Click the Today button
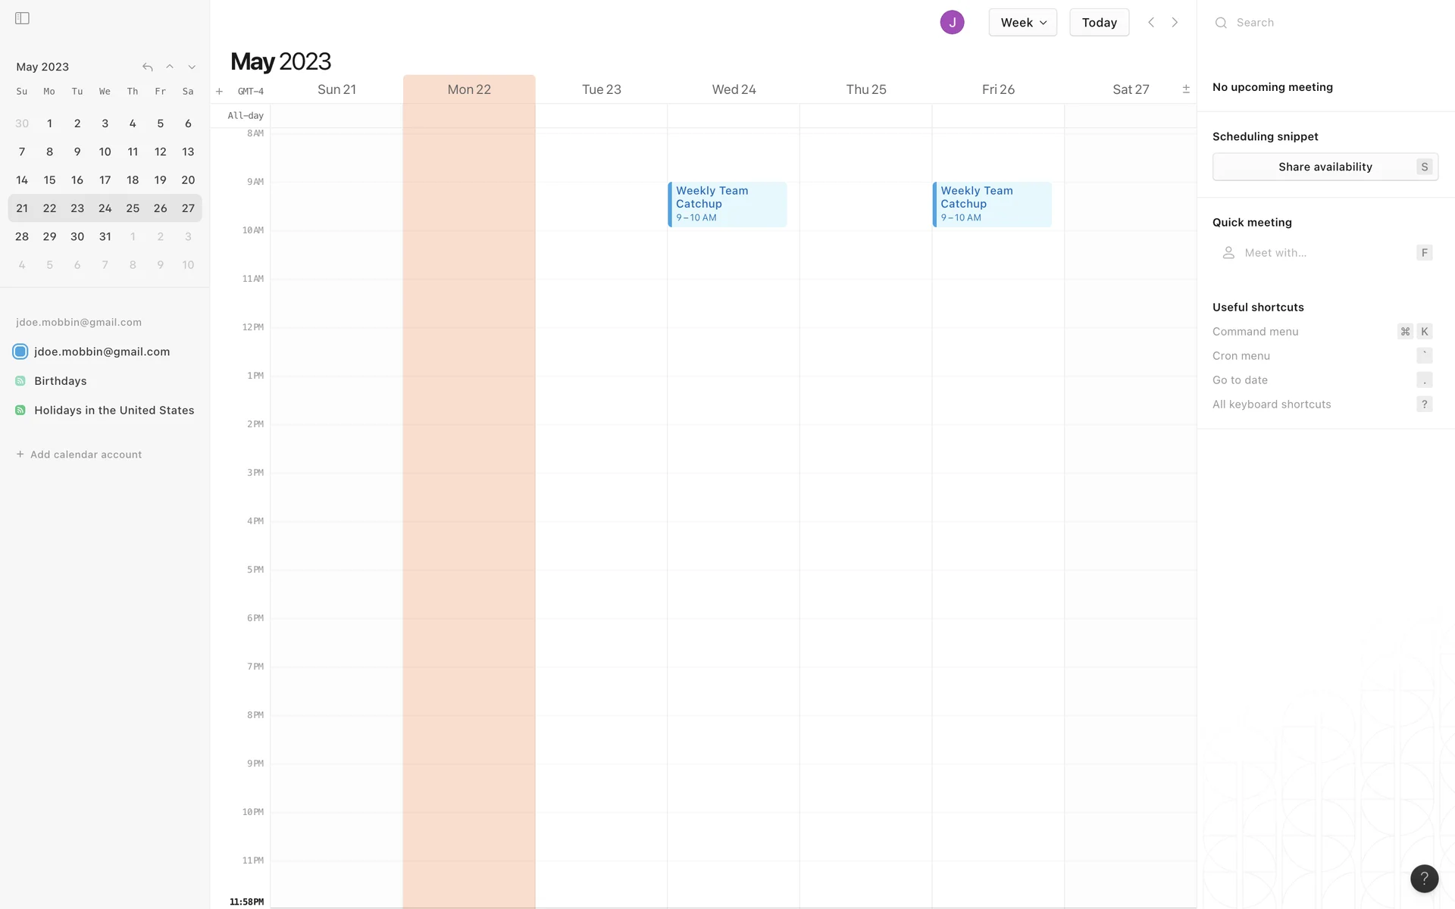The width and height of the screenshot is (1455, 909). click(x=1099, y=23)
